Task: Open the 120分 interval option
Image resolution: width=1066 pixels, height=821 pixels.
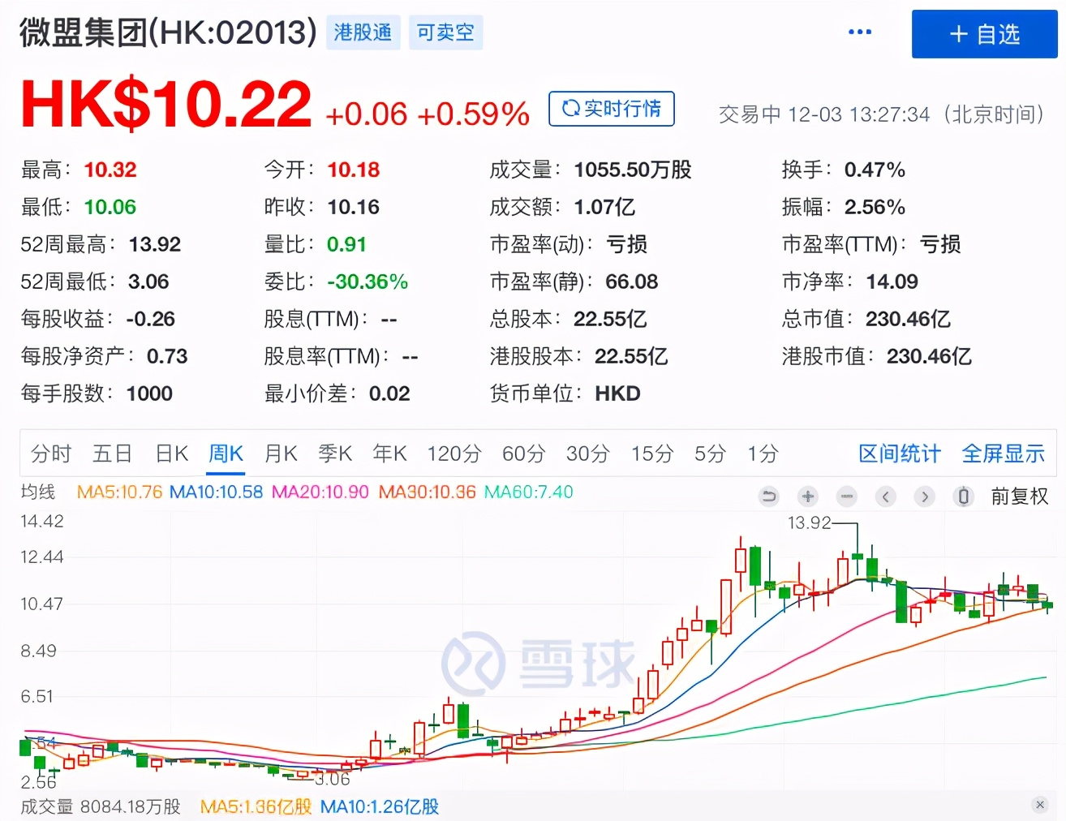Action: click(453, 453)
